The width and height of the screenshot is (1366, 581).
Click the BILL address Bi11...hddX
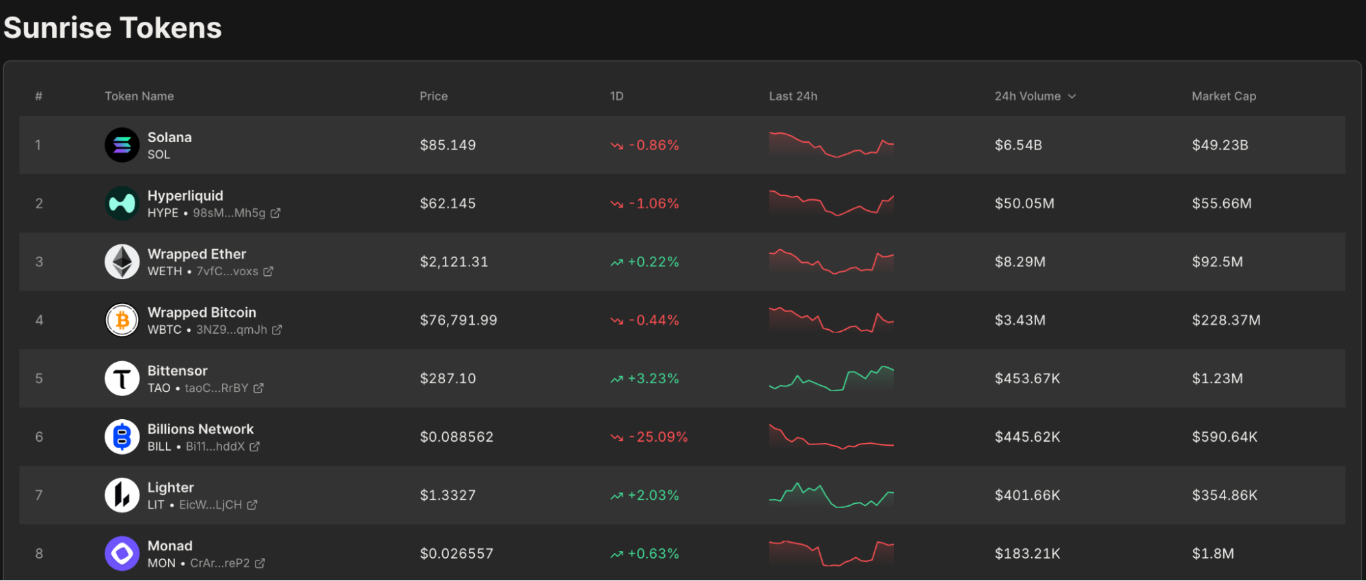coord(215,447)
